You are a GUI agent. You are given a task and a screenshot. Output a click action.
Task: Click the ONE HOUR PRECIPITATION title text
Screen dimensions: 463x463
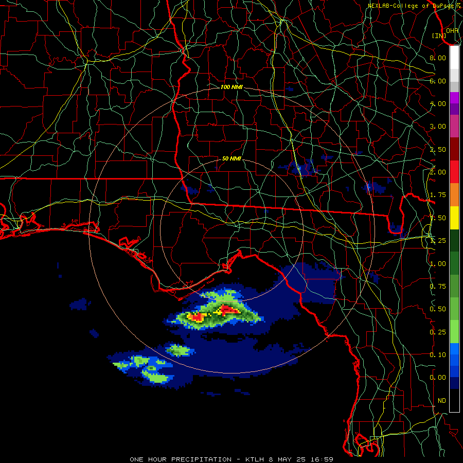[x=181, y=459]
